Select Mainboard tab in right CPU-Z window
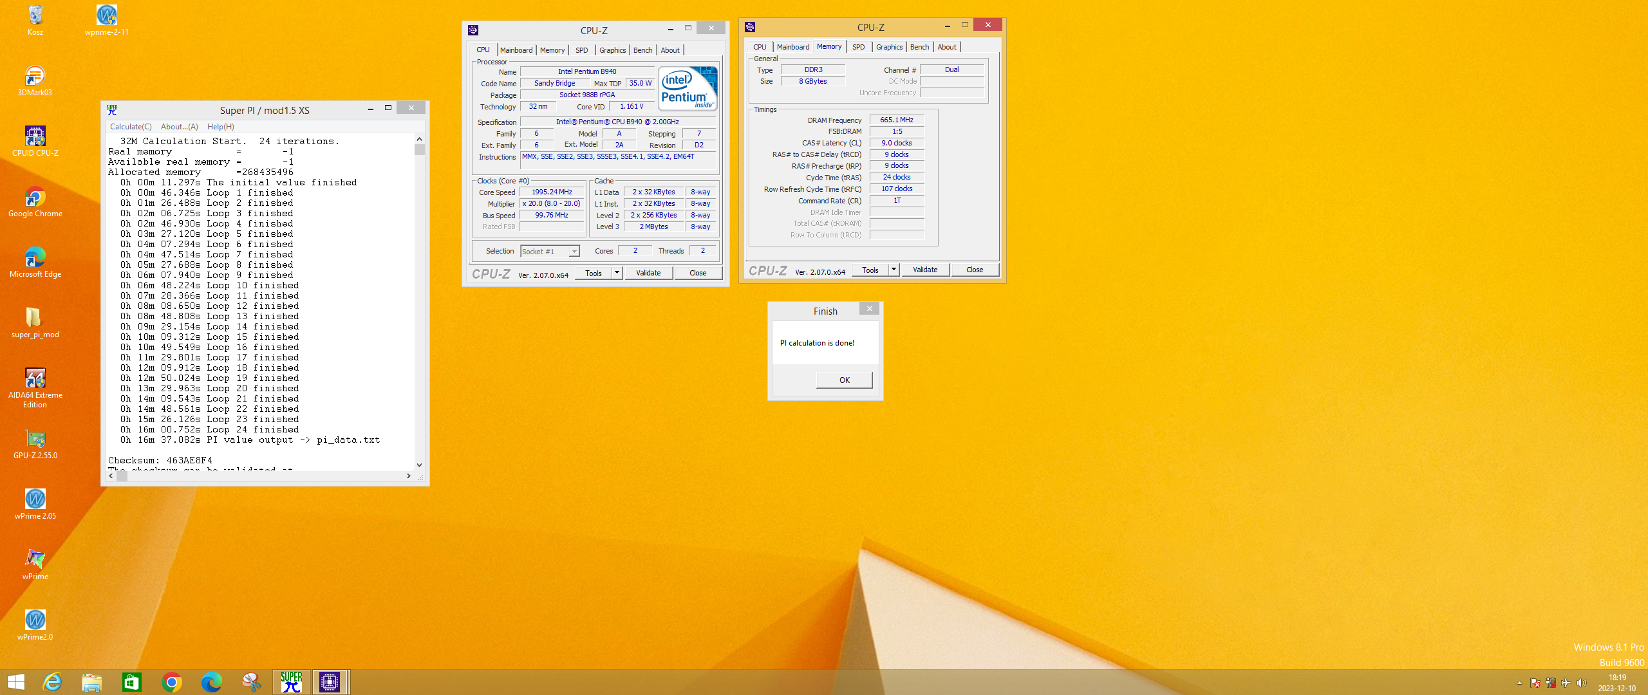1648x695 pixels. 793,47
